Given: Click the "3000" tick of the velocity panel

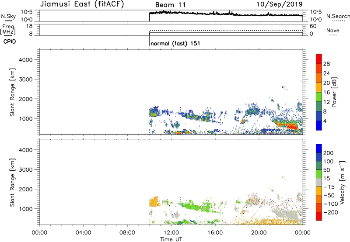Looking at the screenshot, I should [x=25, y=169].
